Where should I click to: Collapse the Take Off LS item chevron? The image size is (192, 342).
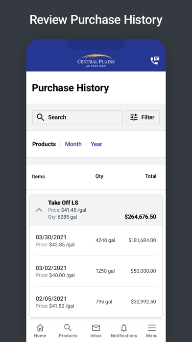(x=39, y=210)
